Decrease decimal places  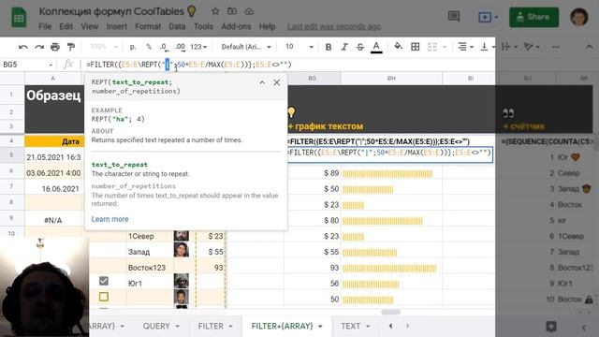point(164,47)
